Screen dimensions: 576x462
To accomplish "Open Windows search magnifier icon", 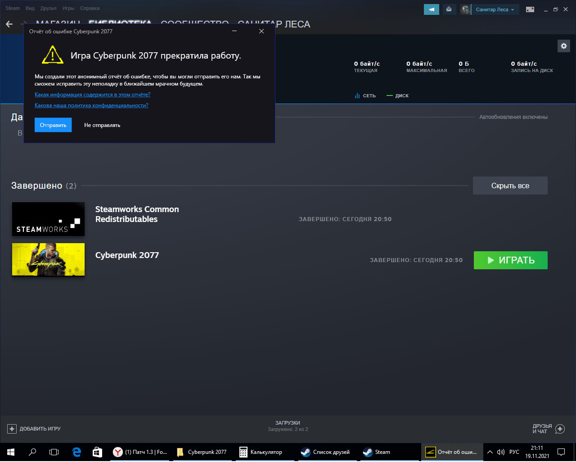I will 32,452.
